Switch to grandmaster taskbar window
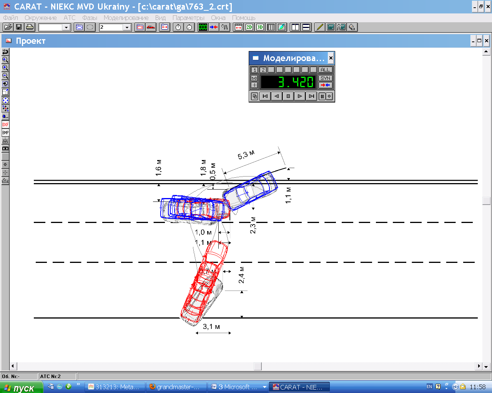This screenshot has height=393, width=492. [176, 387]
